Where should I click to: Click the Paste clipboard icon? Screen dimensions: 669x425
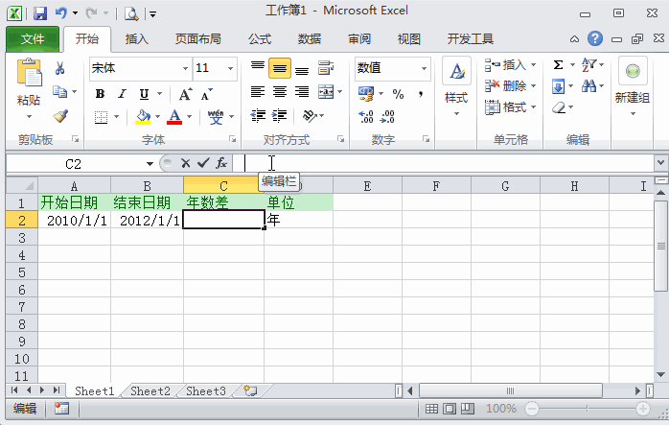tap(29, 73)
